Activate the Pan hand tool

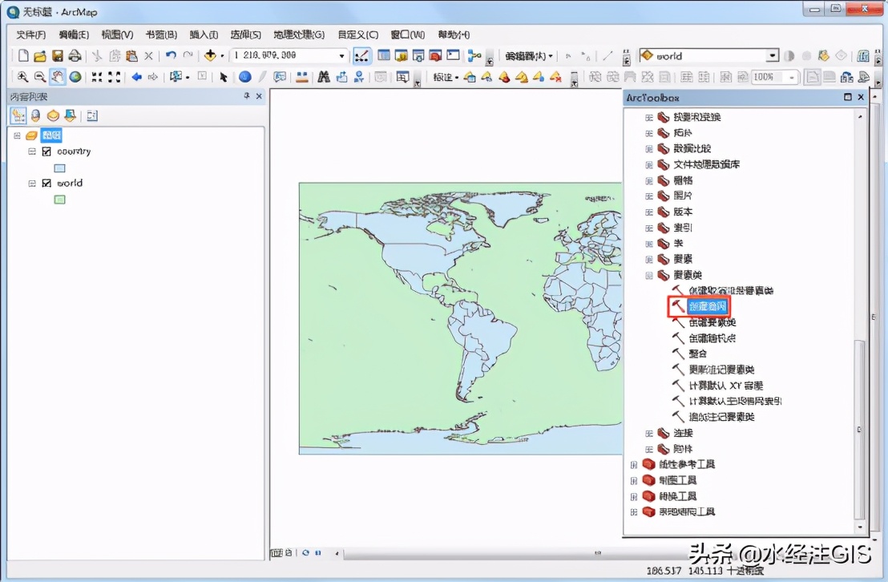point(58,77)
